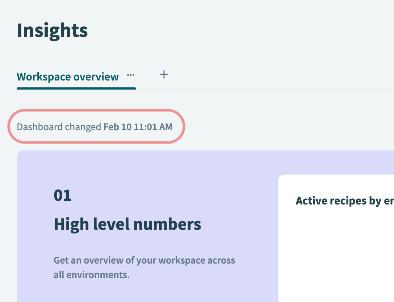Click the blank body of Active recipes card
394x302 pixels.
[x=337, y=254]
